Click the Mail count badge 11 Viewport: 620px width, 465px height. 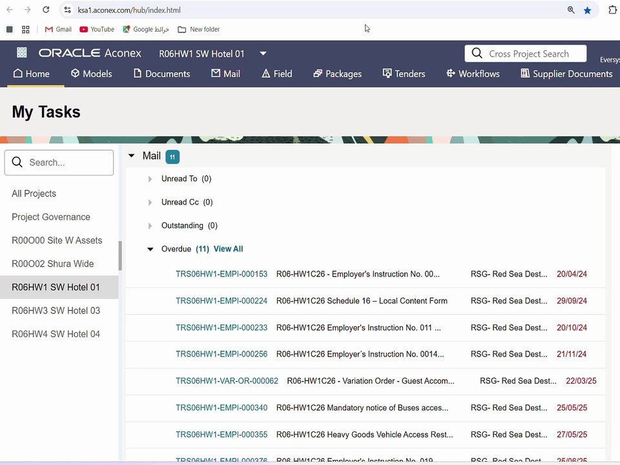(x=172, y=156)
